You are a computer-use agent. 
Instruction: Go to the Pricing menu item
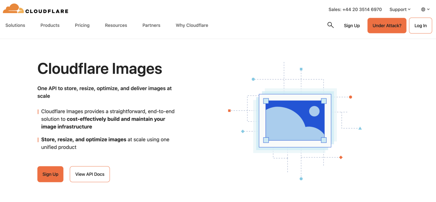(x=82, y=25)
